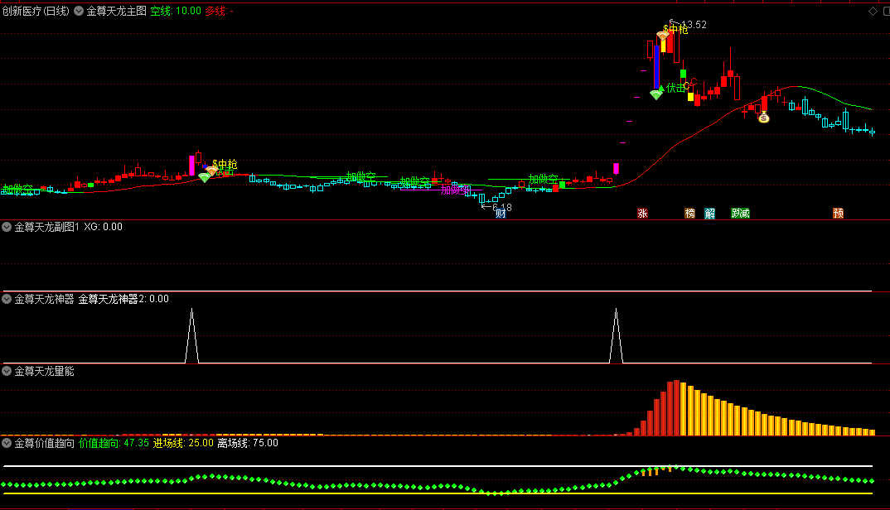890x510 pixels.
Task: Click the green 伏击 signal label
Action: 675,88
